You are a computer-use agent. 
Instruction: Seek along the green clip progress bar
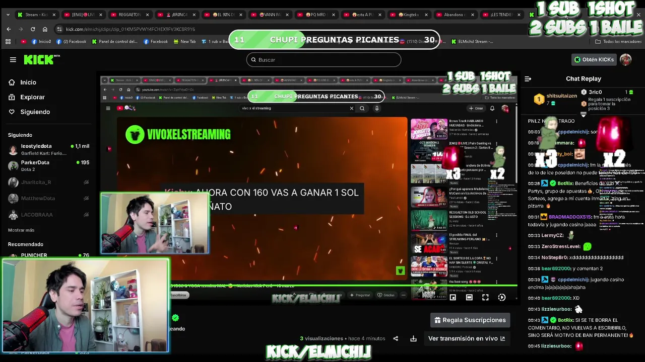(309, 286)
